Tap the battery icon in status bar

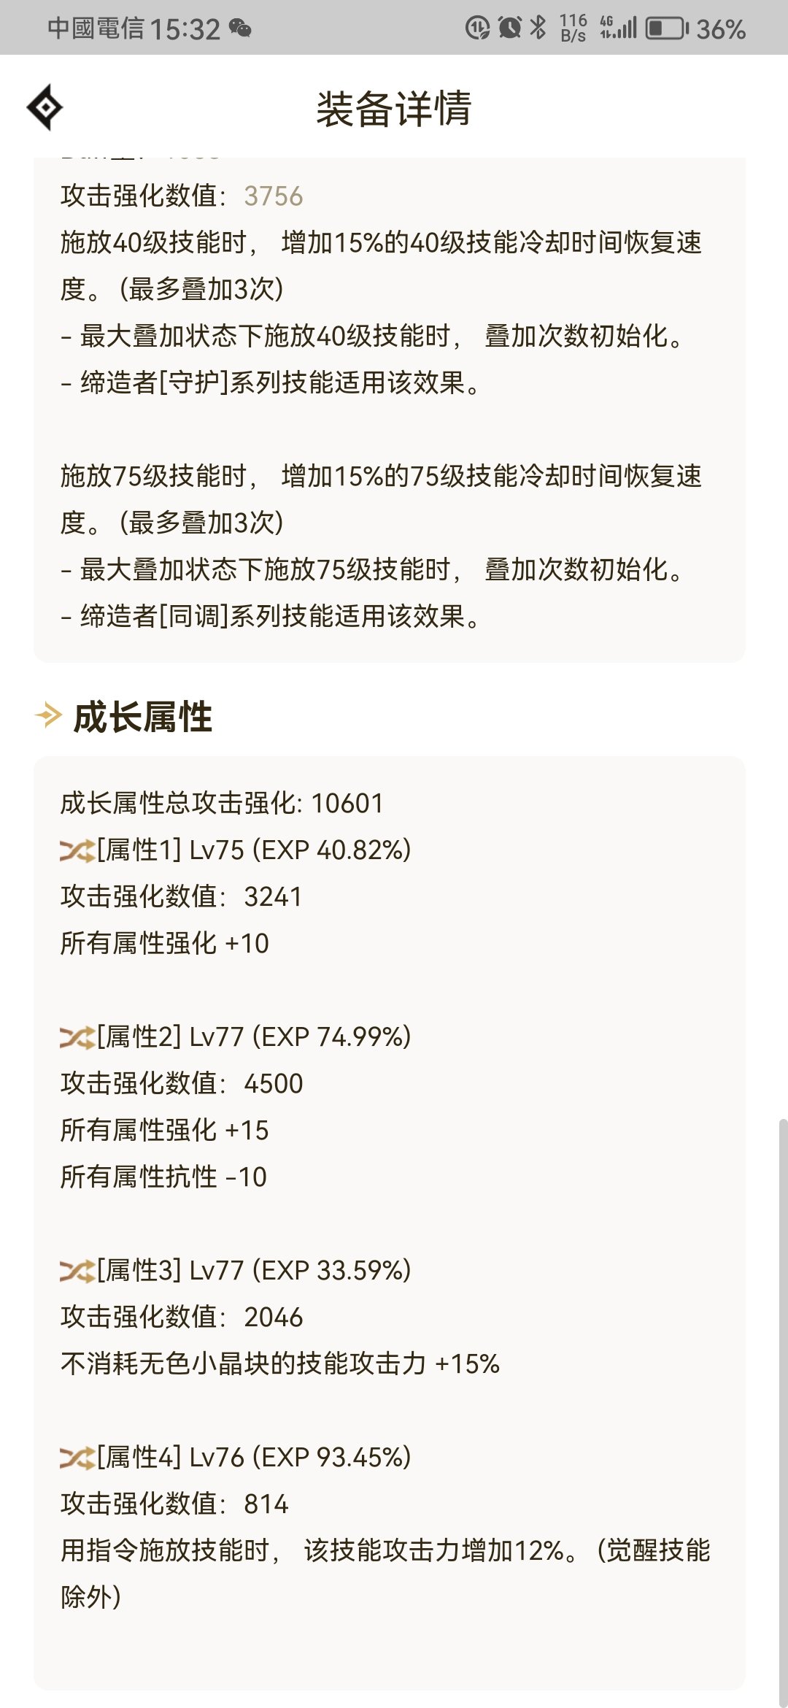click(667, 28)
